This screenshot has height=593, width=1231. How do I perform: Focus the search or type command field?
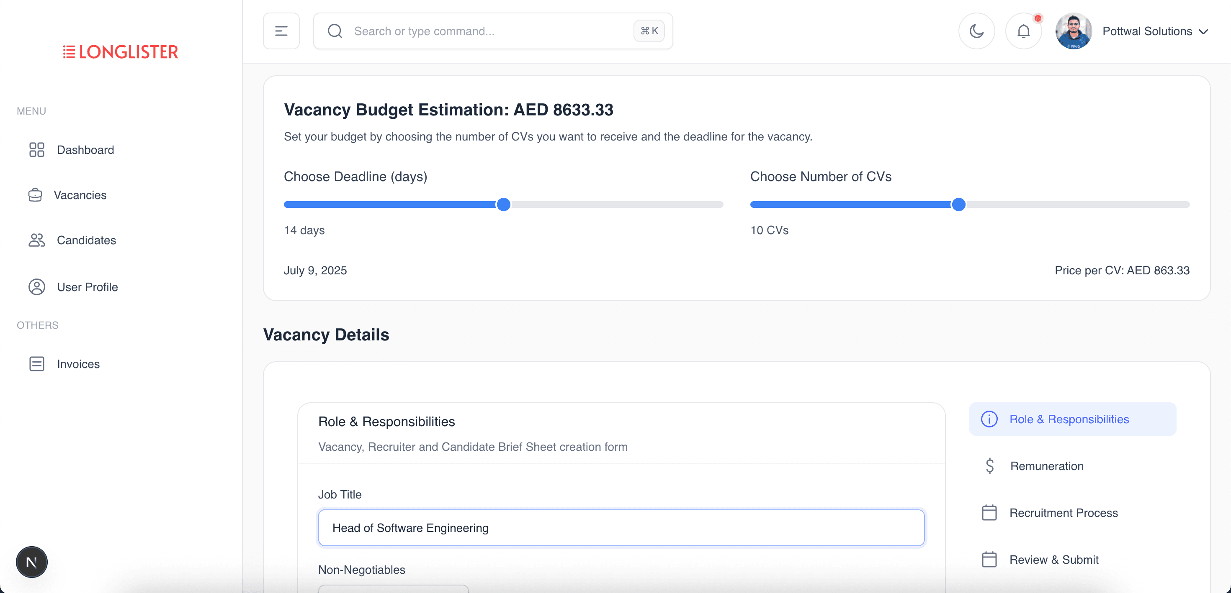click(493, 31)
